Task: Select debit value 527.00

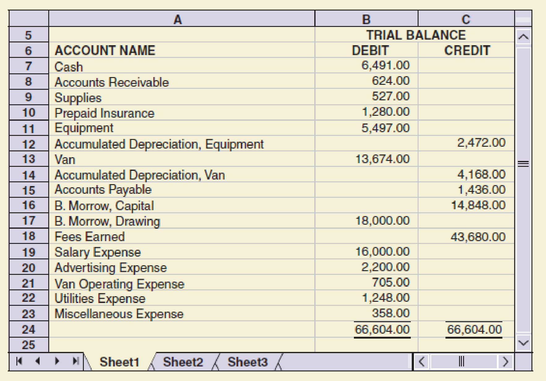Action: (366, 97)
